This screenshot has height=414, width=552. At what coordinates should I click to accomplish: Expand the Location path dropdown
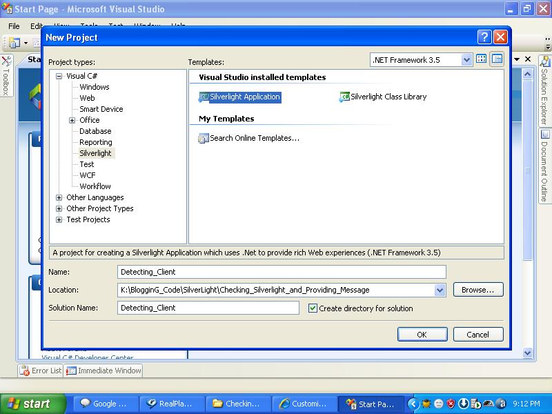[440, 290]
